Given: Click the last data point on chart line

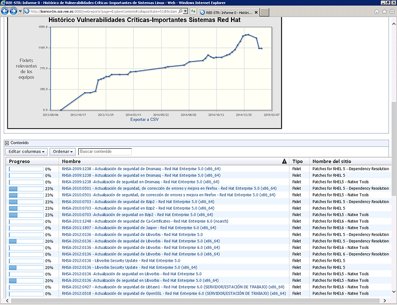Looking at the screenshot, I should 262,48.
